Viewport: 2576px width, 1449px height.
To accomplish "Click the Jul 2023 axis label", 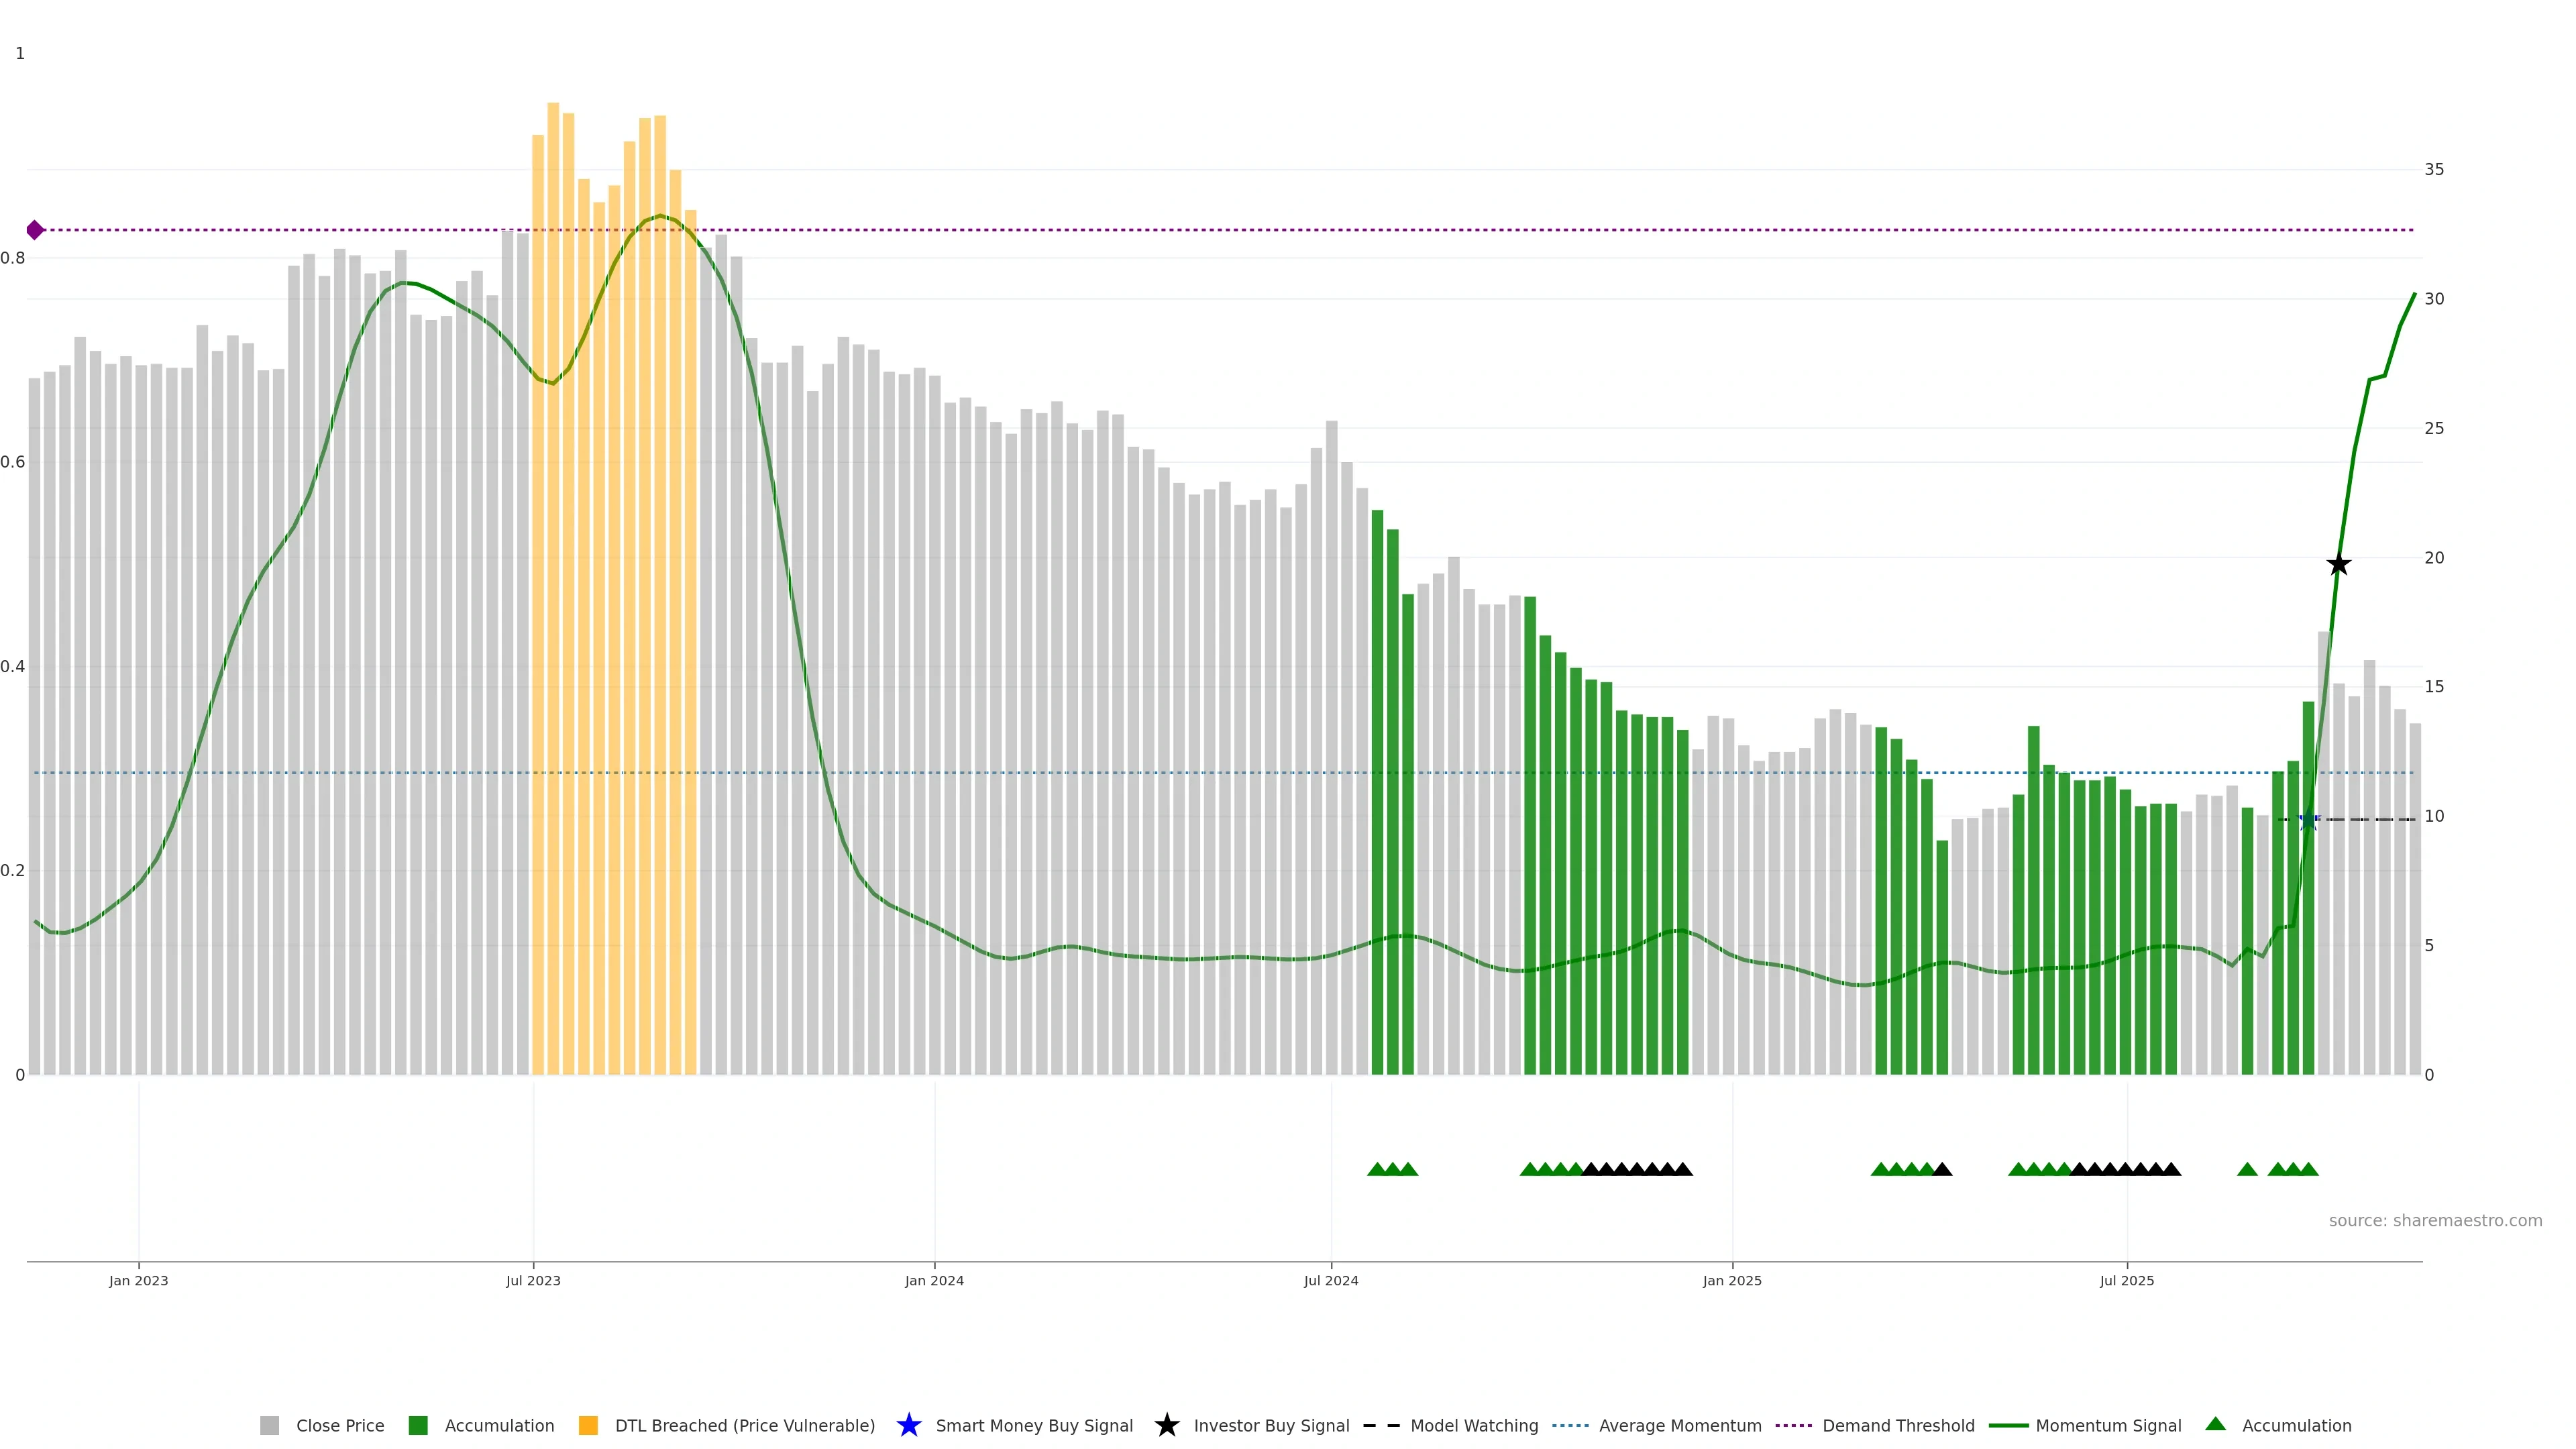I will pos(533,1280).
